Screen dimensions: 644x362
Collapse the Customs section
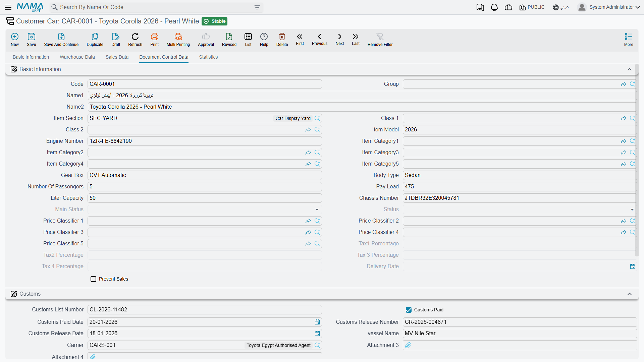(x=630, y=294)
